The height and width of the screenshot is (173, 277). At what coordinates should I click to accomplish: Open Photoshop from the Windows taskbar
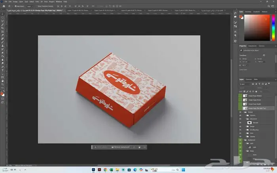coord(93,170)
